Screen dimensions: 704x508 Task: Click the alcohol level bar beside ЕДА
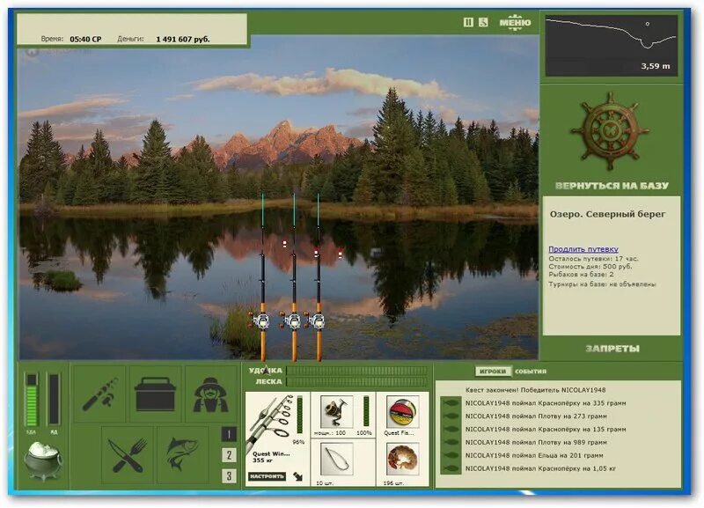(54, 399)
